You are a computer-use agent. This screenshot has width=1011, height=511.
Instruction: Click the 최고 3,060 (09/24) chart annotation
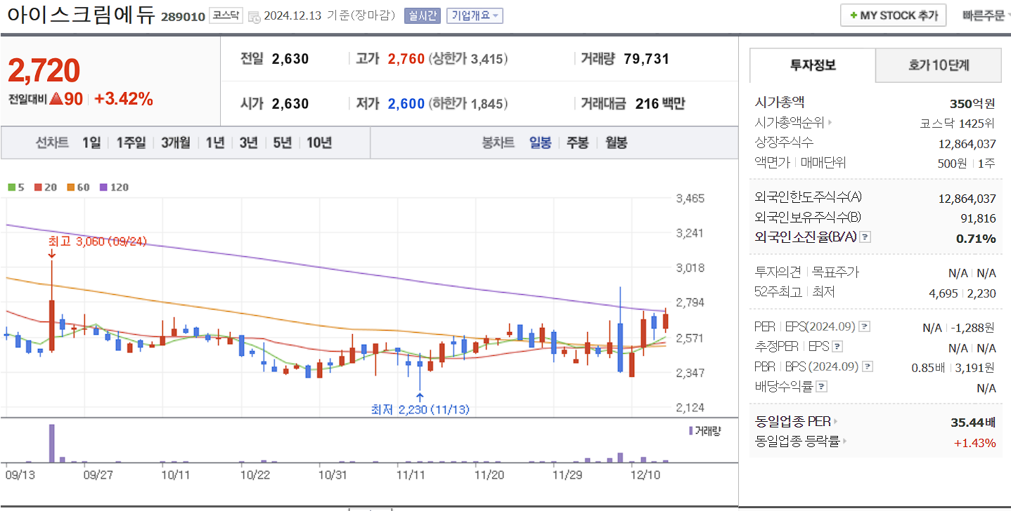pyautogui.click(x=97, y=241)
